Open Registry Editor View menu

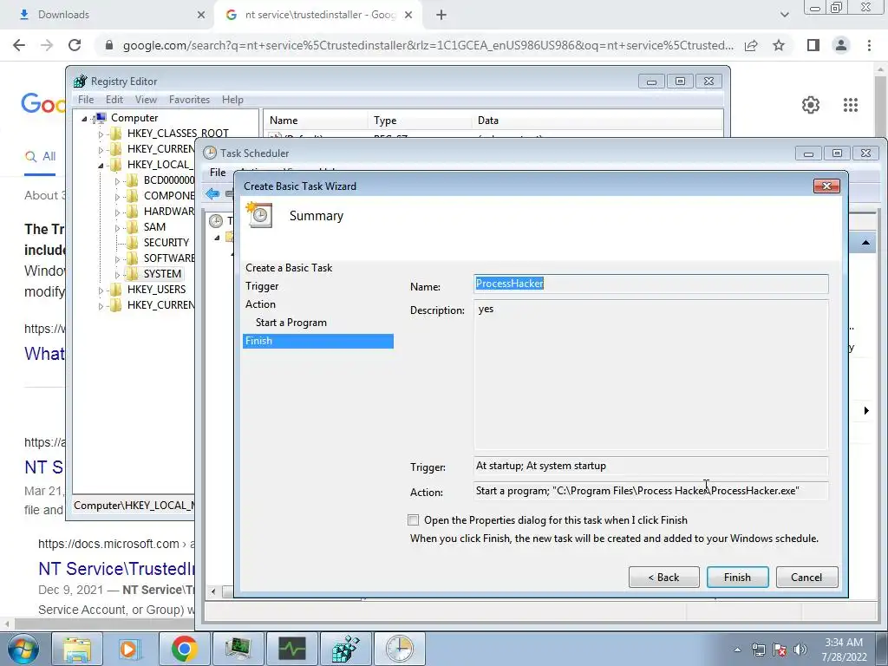coord(146,99)
